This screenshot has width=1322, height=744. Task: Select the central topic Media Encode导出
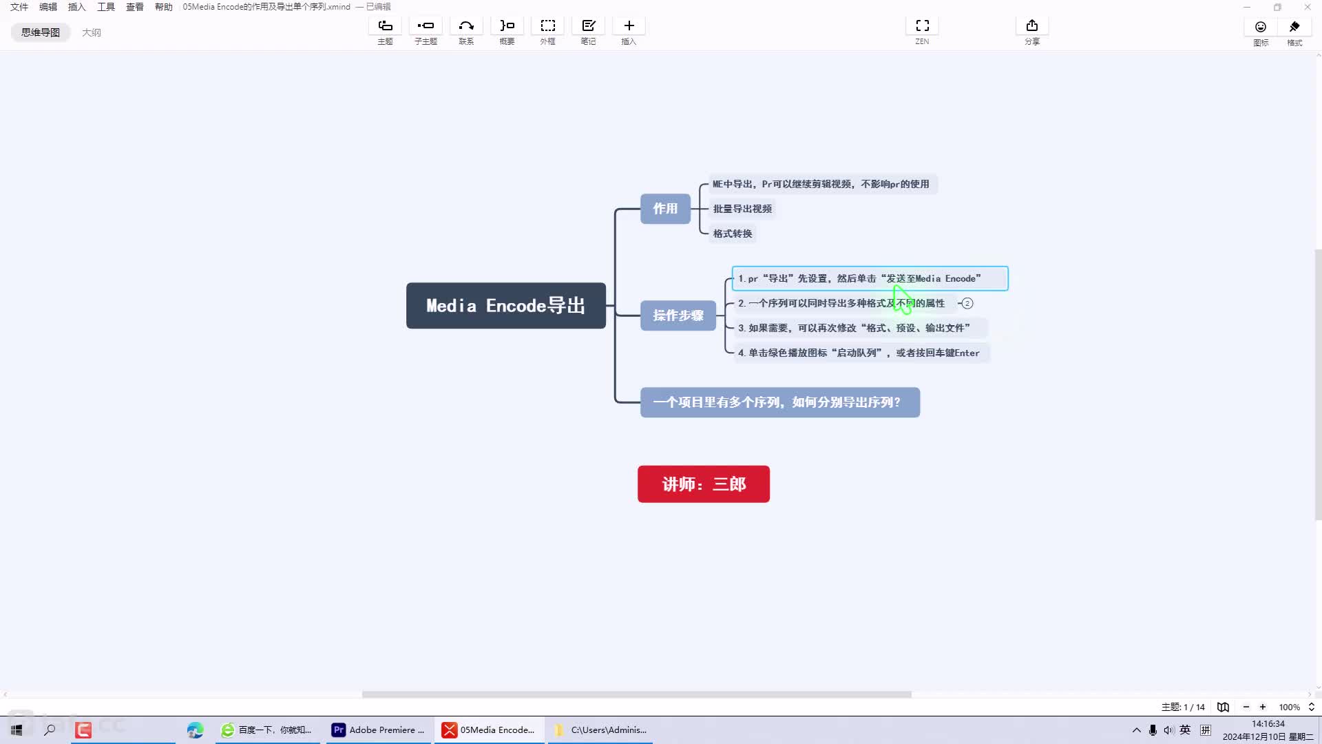(506, 305)
